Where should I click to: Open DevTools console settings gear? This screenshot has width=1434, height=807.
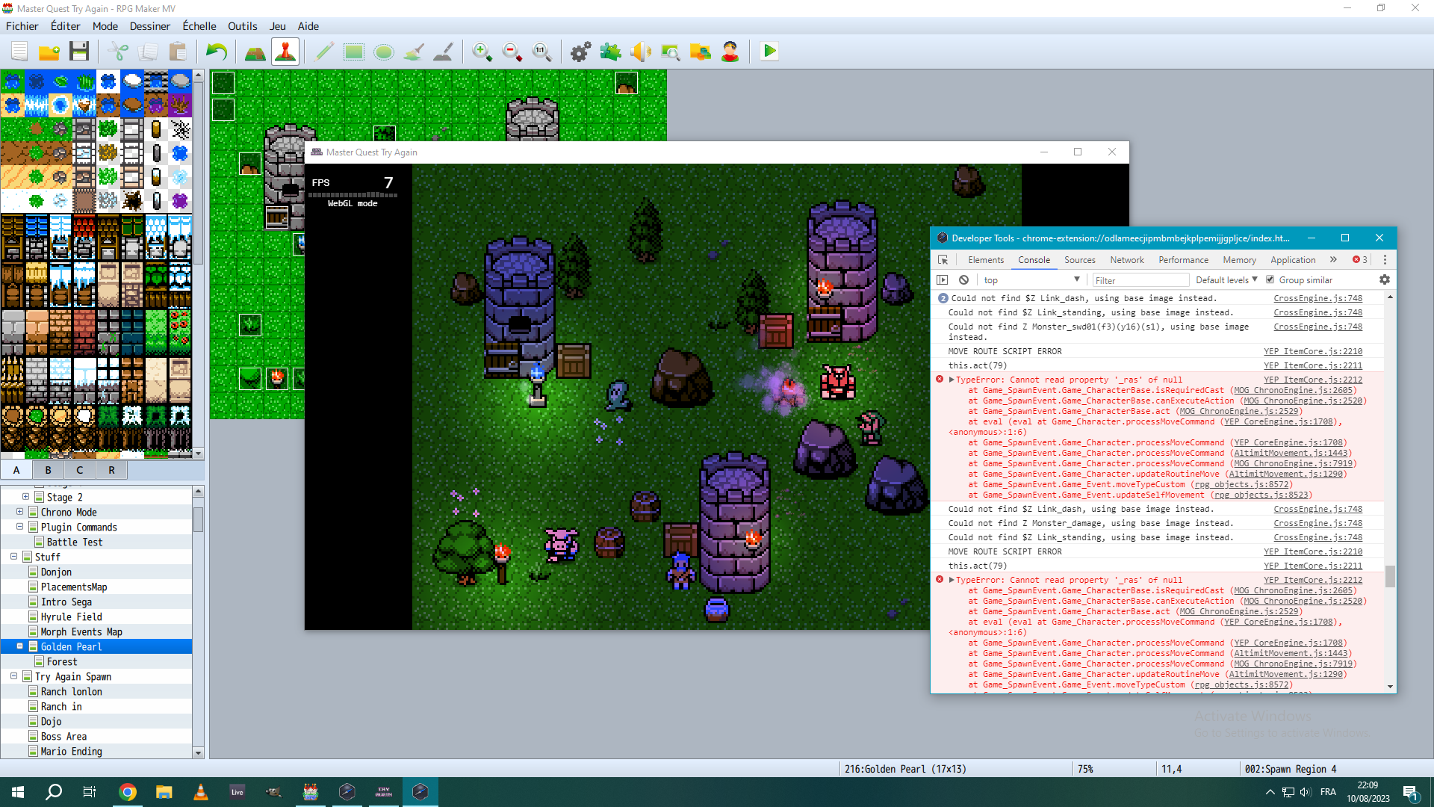click(1385, 279)
